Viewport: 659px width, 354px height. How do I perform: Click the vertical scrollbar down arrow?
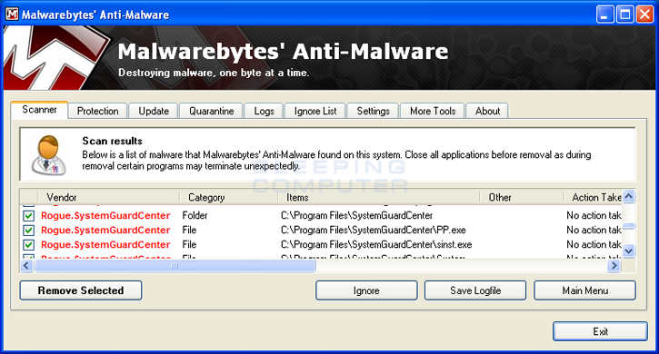coord(629,251)
